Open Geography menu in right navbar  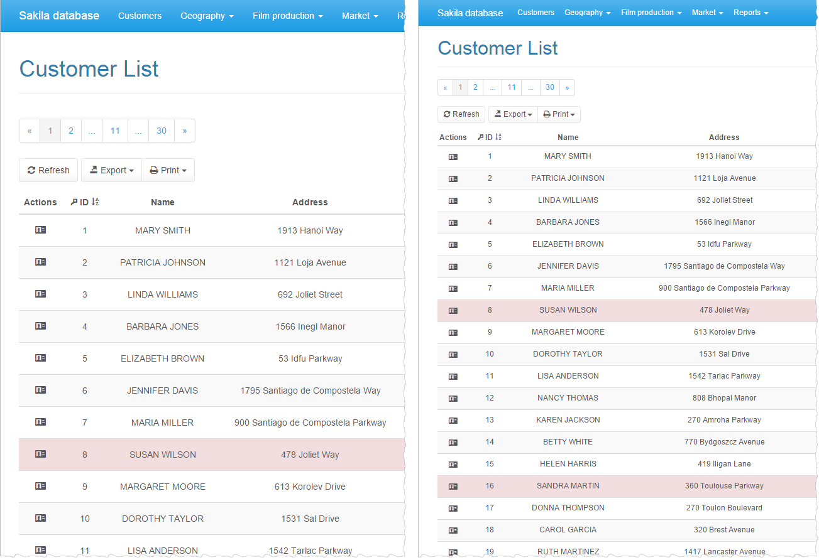click(587, 13)
